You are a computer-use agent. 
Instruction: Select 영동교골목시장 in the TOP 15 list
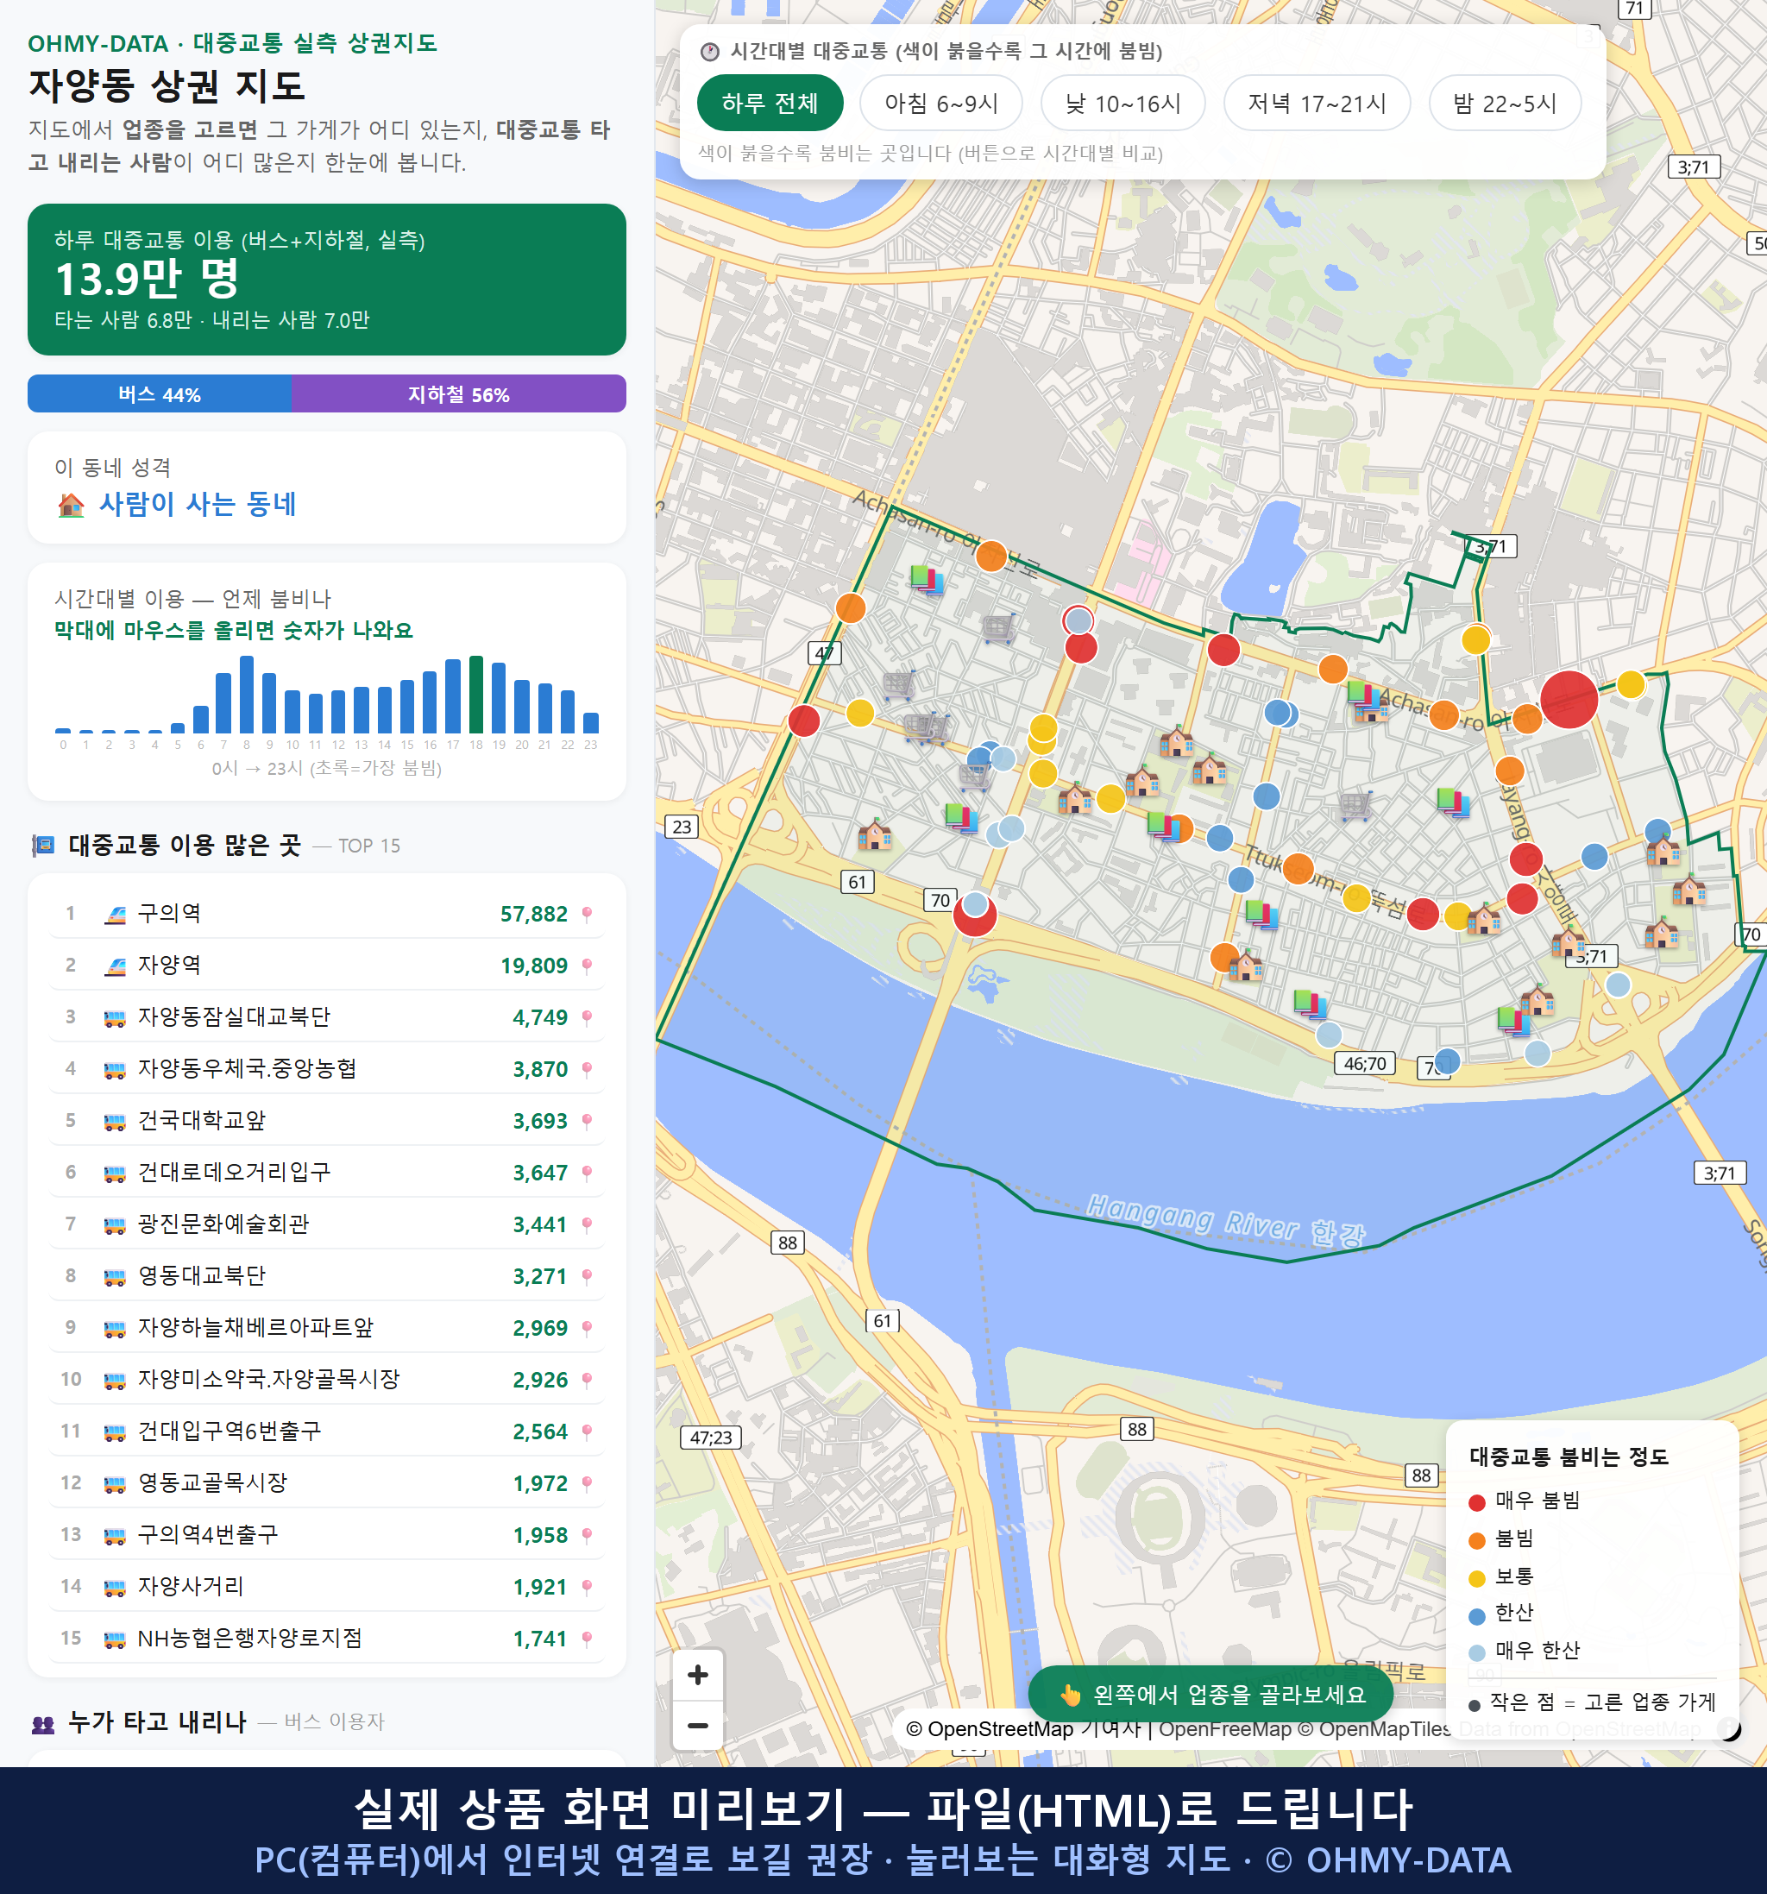pyautogui.click(x=327, y=1483)
